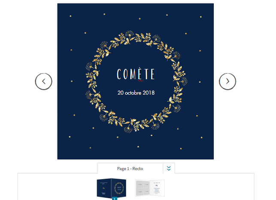
Task: Click the letter C of COMÈTE
Action: click(119, 74)
